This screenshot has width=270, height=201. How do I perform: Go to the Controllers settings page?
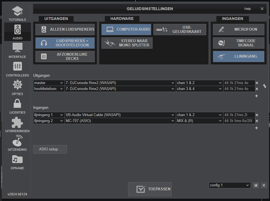click(17, 69)
